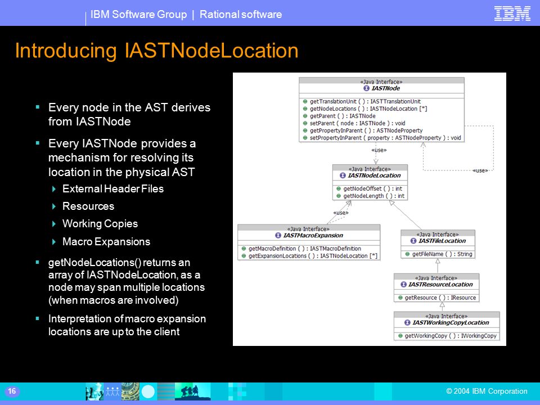The width and height of the screenshot is (540, 405).
Task: Click the arrow bullet before Resources
Action: coord(54,206)
